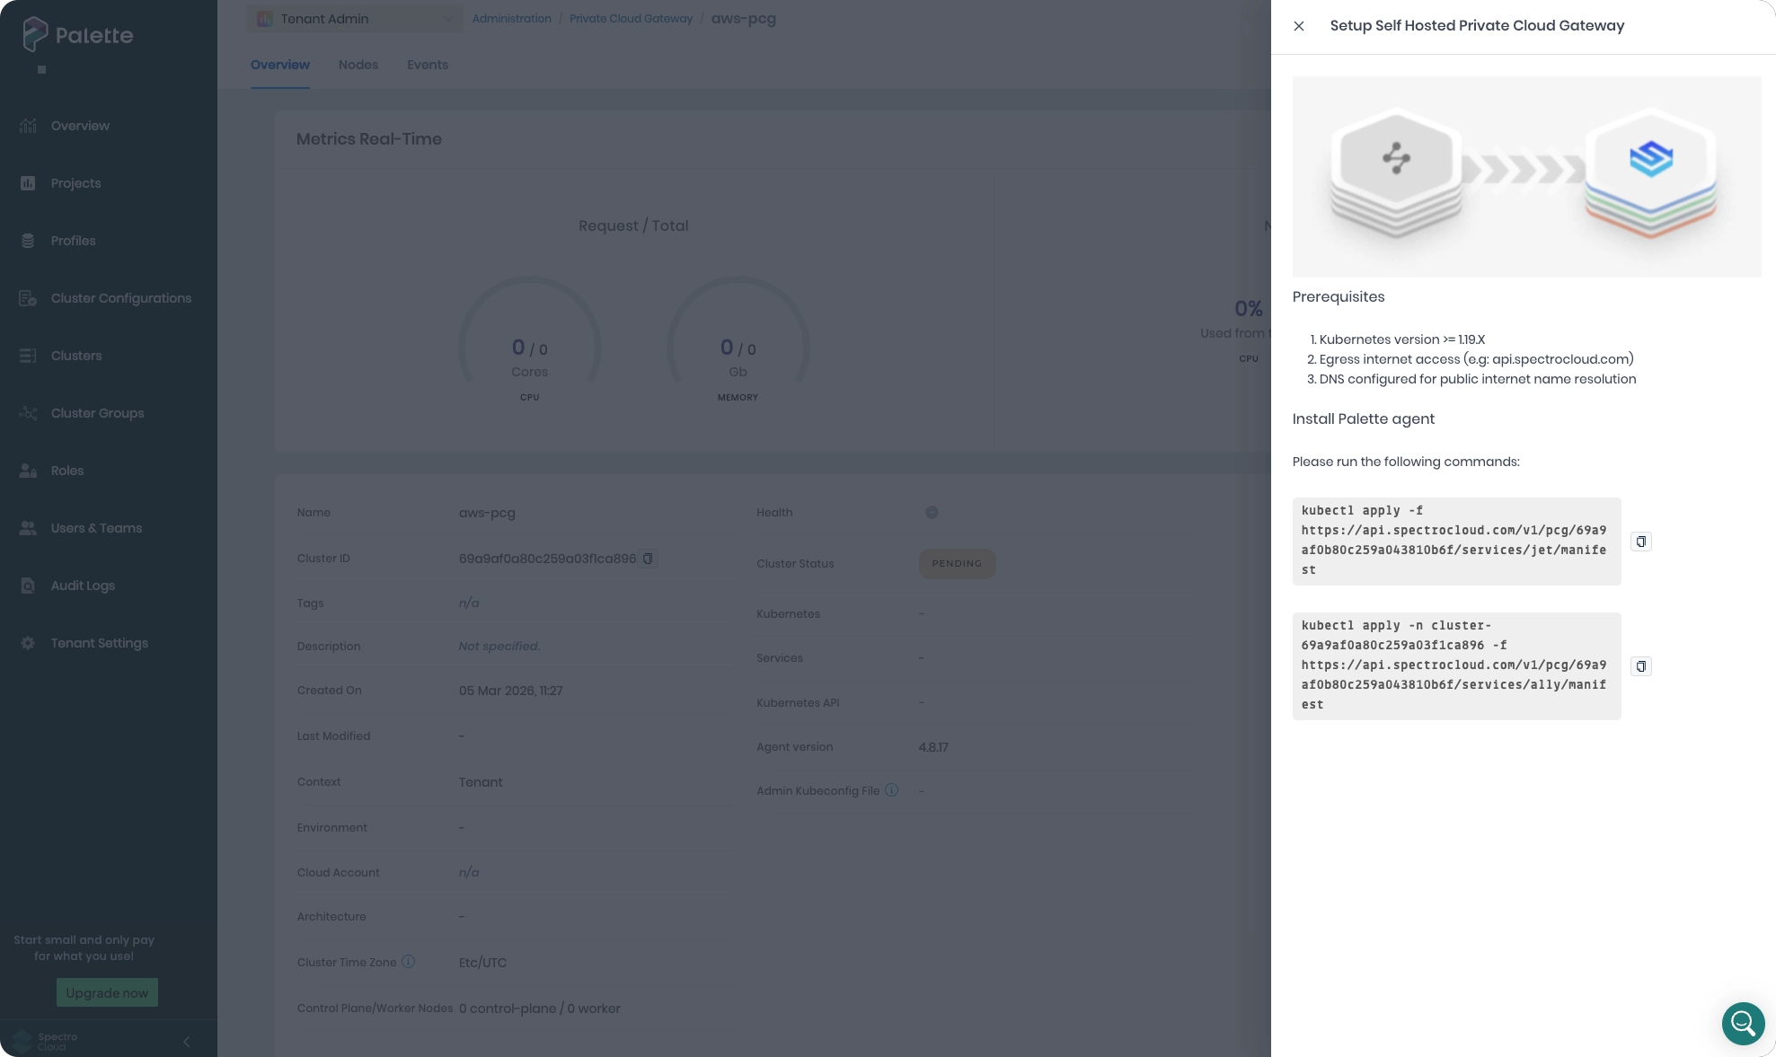The image size is (1776, 1057).
Task: Open Cluster Configurations in the sidebar
Action: click(120, 298)
